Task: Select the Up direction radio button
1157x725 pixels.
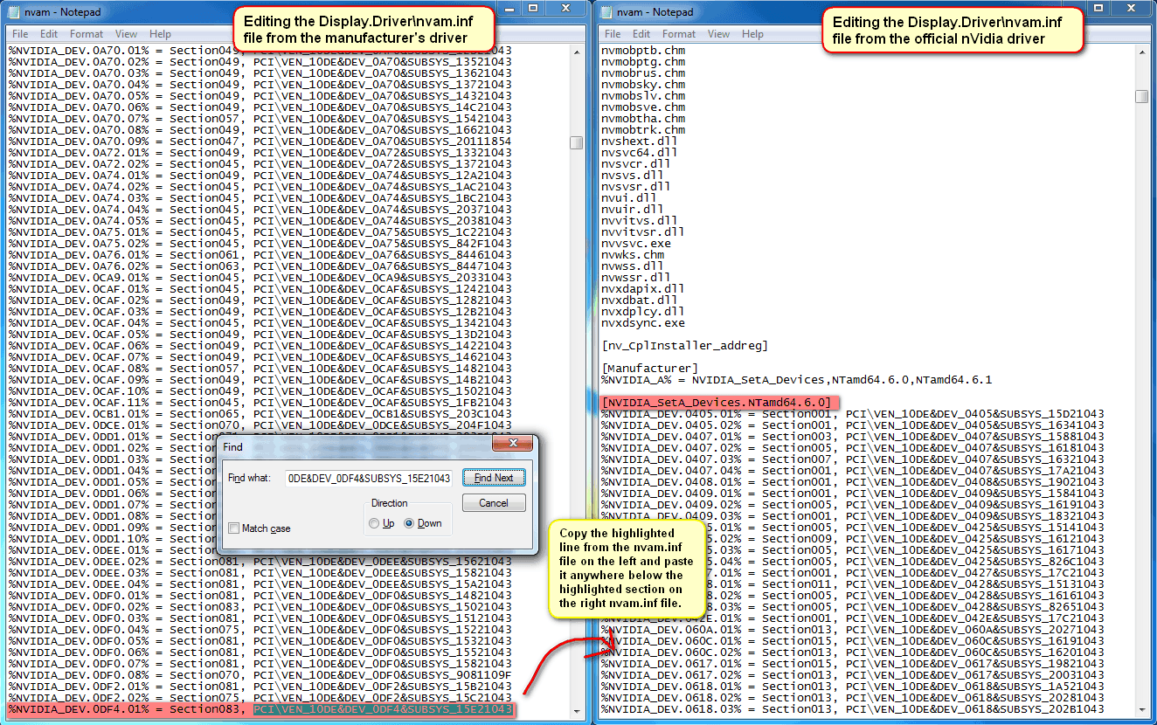Action: coord(374,523)
